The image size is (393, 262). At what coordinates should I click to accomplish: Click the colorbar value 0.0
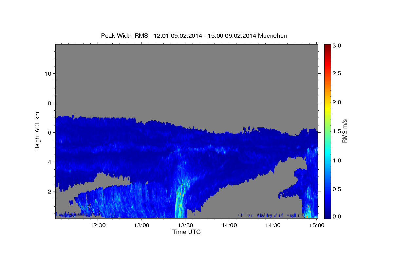(x=338, y=216)
